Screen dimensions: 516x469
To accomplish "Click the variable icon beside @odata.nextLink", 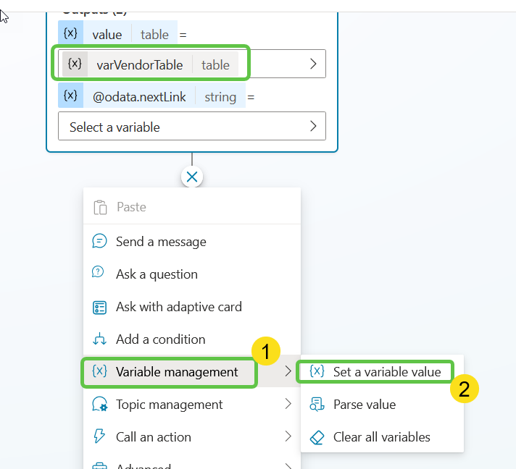I will 70,96.
